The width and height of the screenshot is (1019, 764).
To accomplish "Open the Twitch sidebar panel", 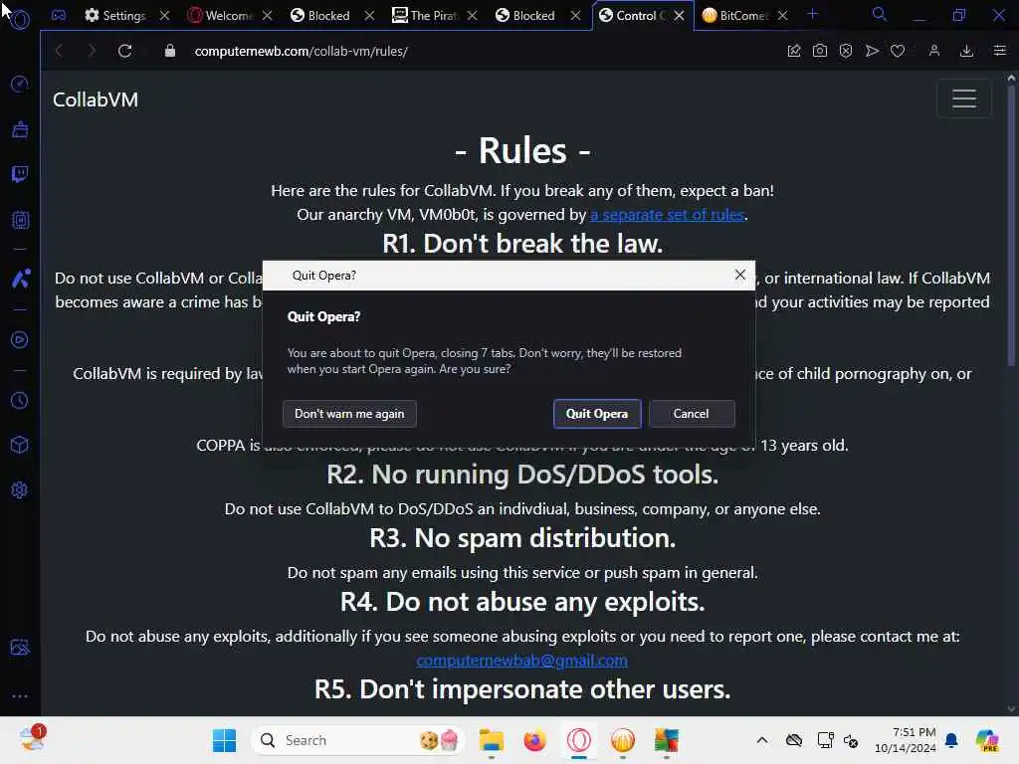I will click(x=20, y=174).
